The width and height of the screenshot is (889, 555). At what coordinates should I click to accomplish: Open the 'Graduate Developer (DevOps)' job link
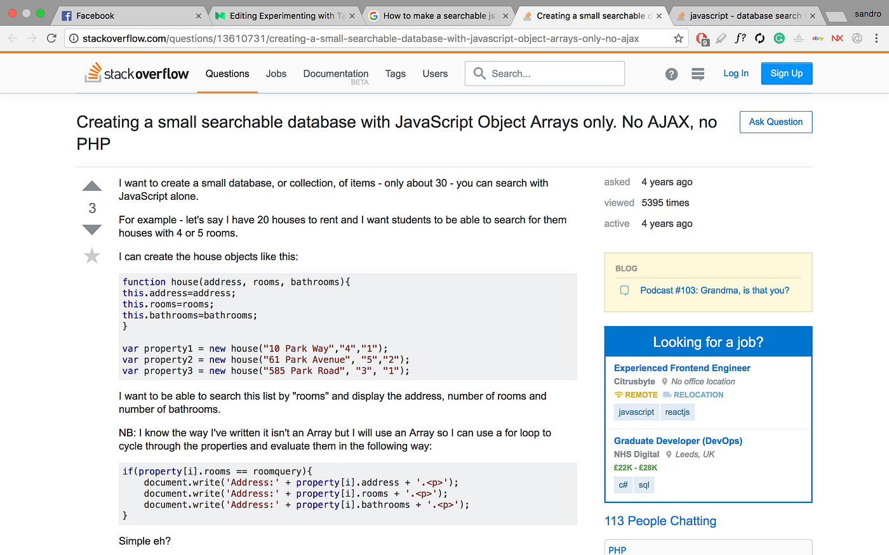tap(678, 441)
